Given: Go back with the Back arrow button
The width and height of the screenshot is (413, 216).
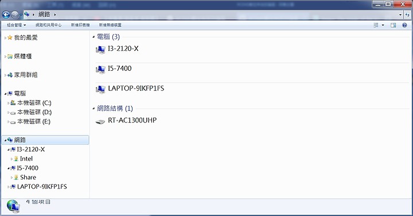Looking at the screenshot, I should coord(6,15).
